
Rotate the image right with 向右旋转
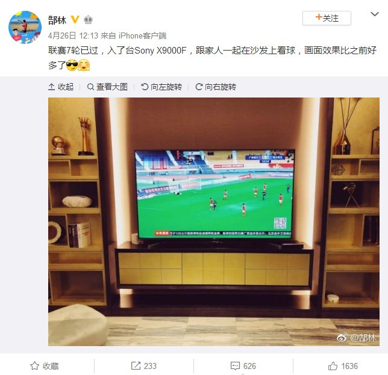[x=216, y=87]
